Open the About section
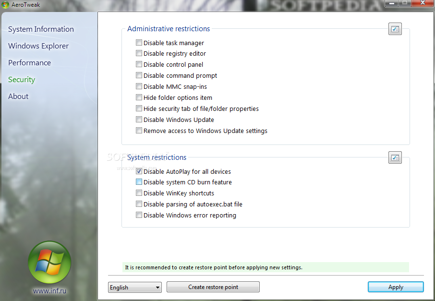435x301 pixels. (x=18, y=96)
